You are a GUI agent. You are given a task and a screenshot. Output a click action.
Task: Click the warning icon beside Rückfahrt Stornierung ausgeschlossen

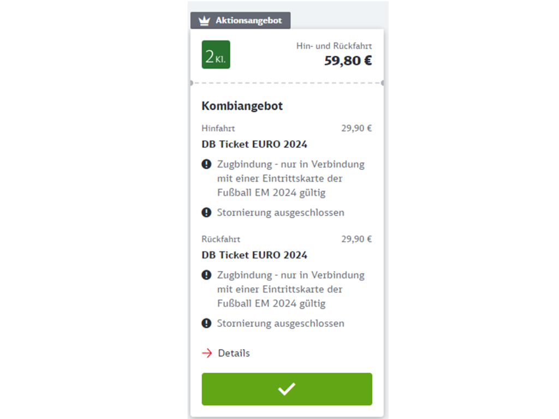pyautogui.click(x=206, y=323)
